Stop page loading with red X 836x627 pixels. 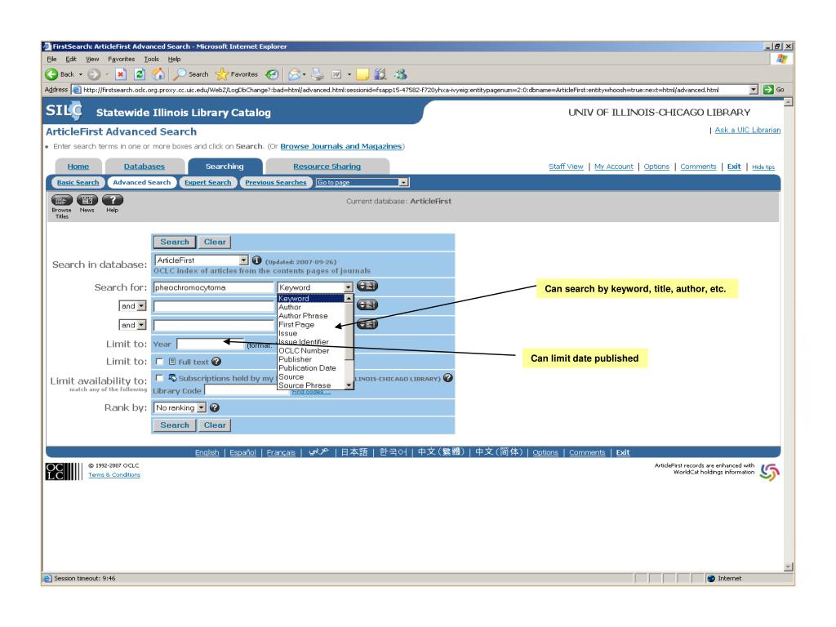point(121,74)
